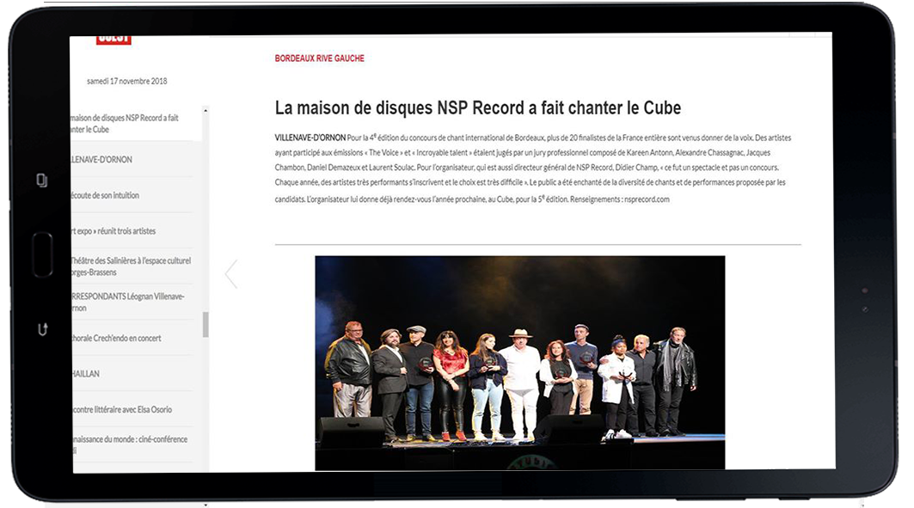Open the stage group photo
The width and height of the screenshot is (914, 508).
[x=519, y=362]
